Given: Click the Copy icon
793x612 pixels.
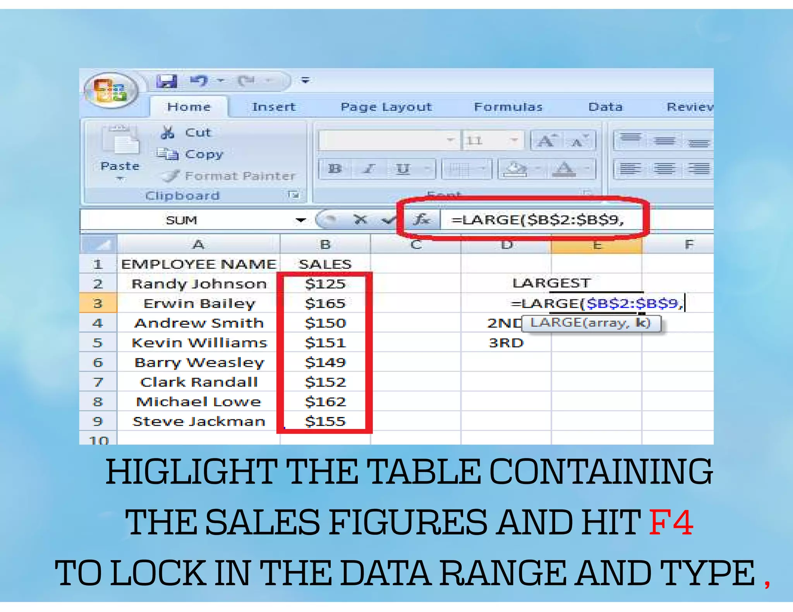Looking at the screenshot, I should (x=168, y=154).
